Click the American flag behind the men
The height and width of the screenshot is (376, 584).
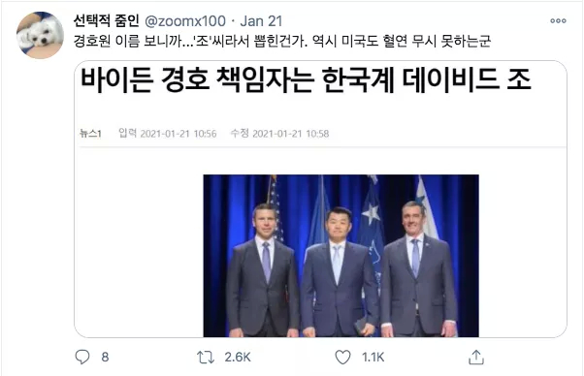276,208
